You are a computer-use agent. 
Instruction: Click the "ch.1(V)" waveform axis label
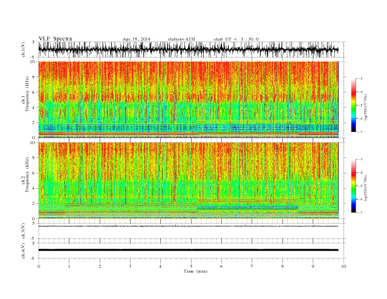pyautogui.click(x=23, y=49)
